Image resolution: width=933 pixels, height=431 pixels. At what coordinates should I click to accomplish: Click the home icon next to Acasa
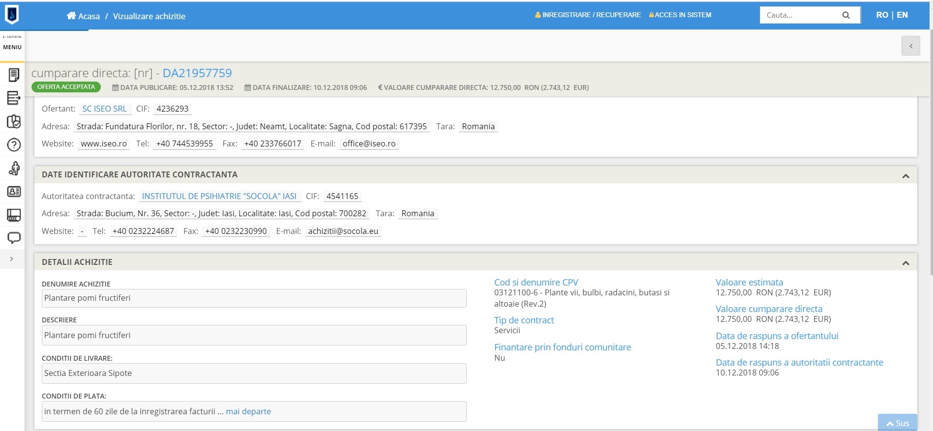[72, 16]
